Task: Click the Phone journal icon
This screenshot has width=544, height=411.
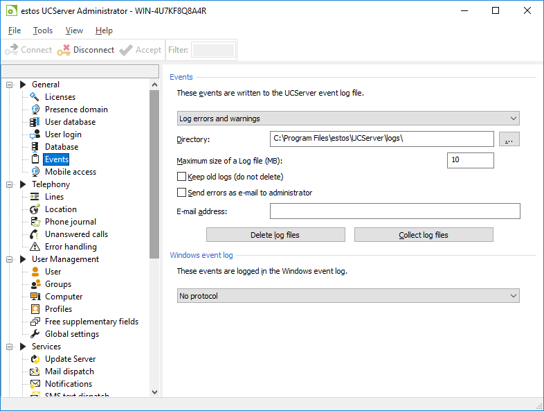Action: [x=35, y=222]
